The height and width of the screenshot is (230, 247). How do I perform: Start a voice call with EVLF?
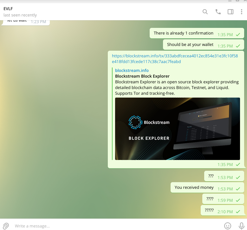(x=218, y=12)
